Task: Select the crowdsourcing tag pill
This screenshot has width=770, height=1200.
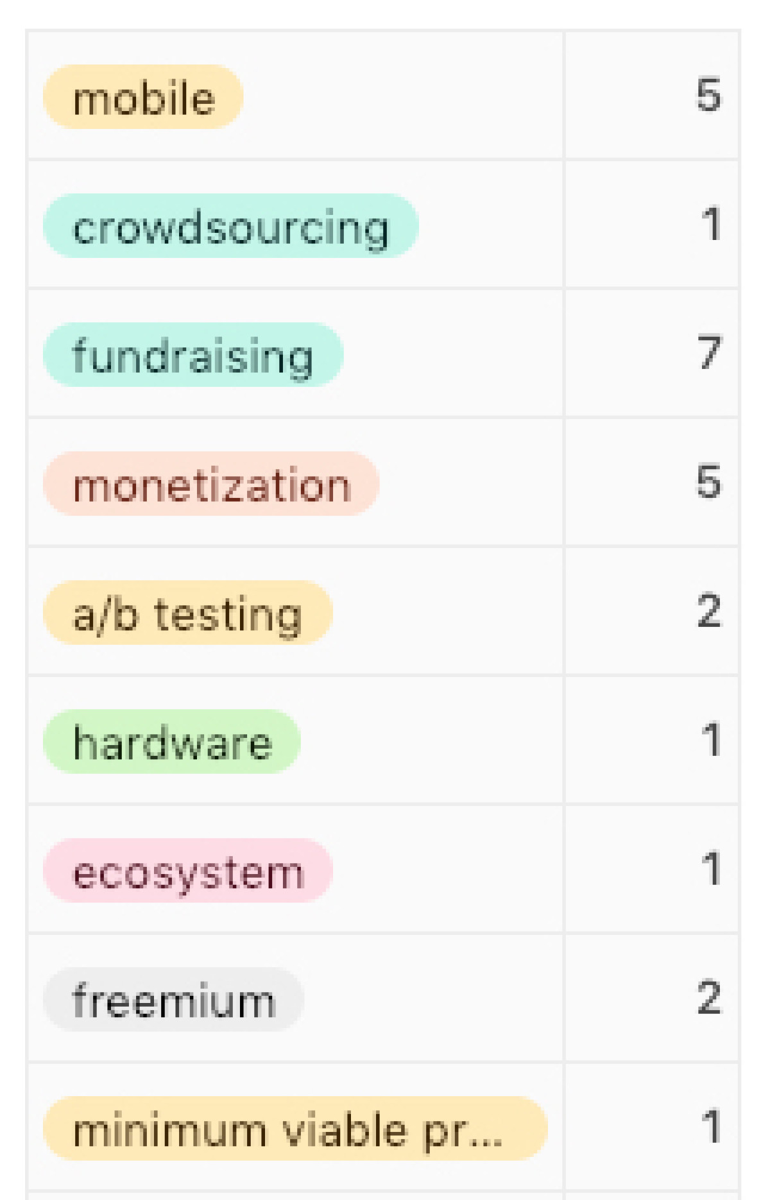Action: click(x=230, y=227)
